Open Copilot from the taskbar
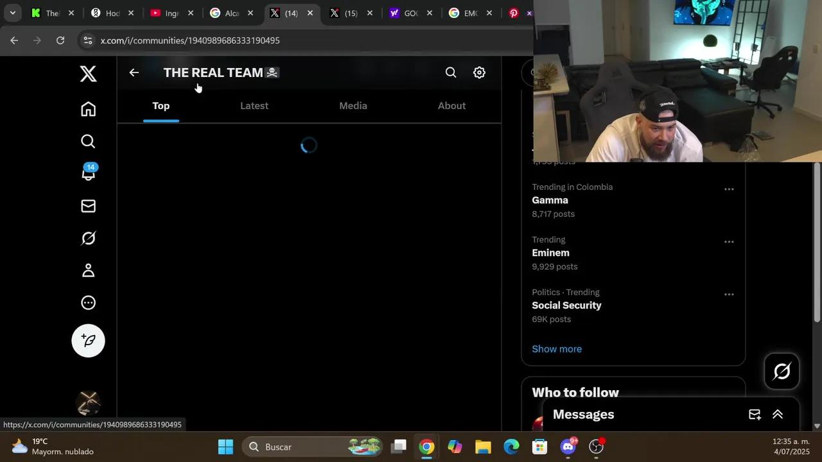 [455, 447]
